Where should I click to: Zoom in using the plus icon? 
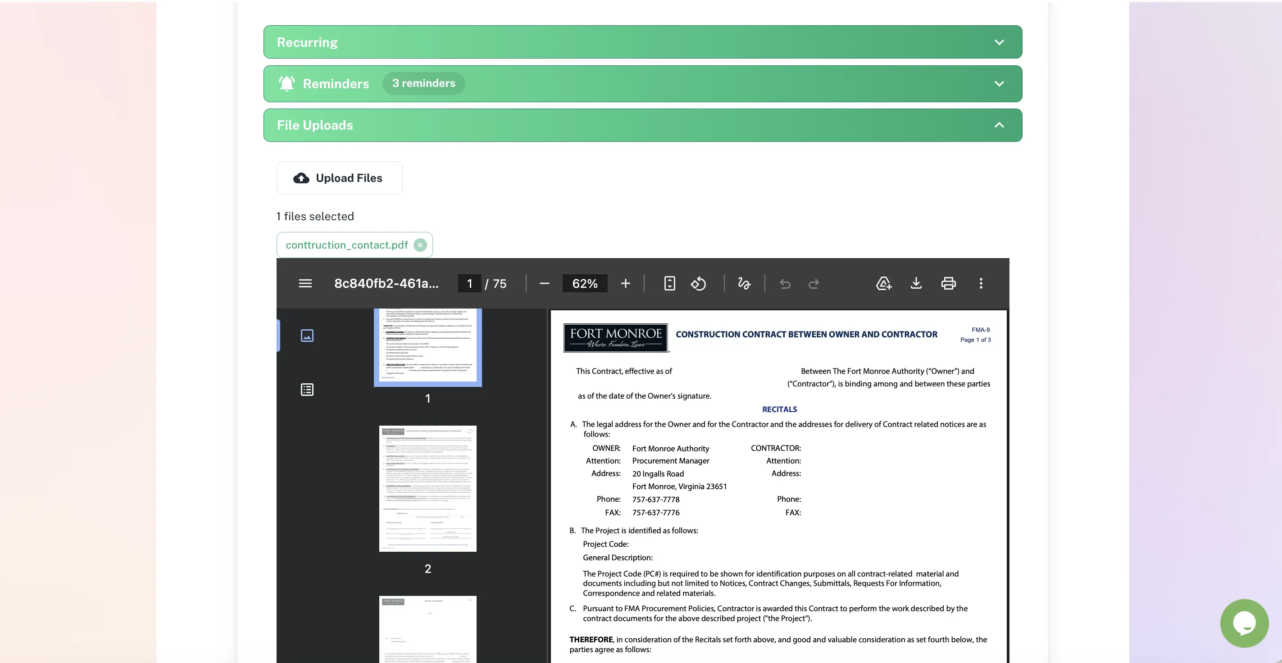626,283
